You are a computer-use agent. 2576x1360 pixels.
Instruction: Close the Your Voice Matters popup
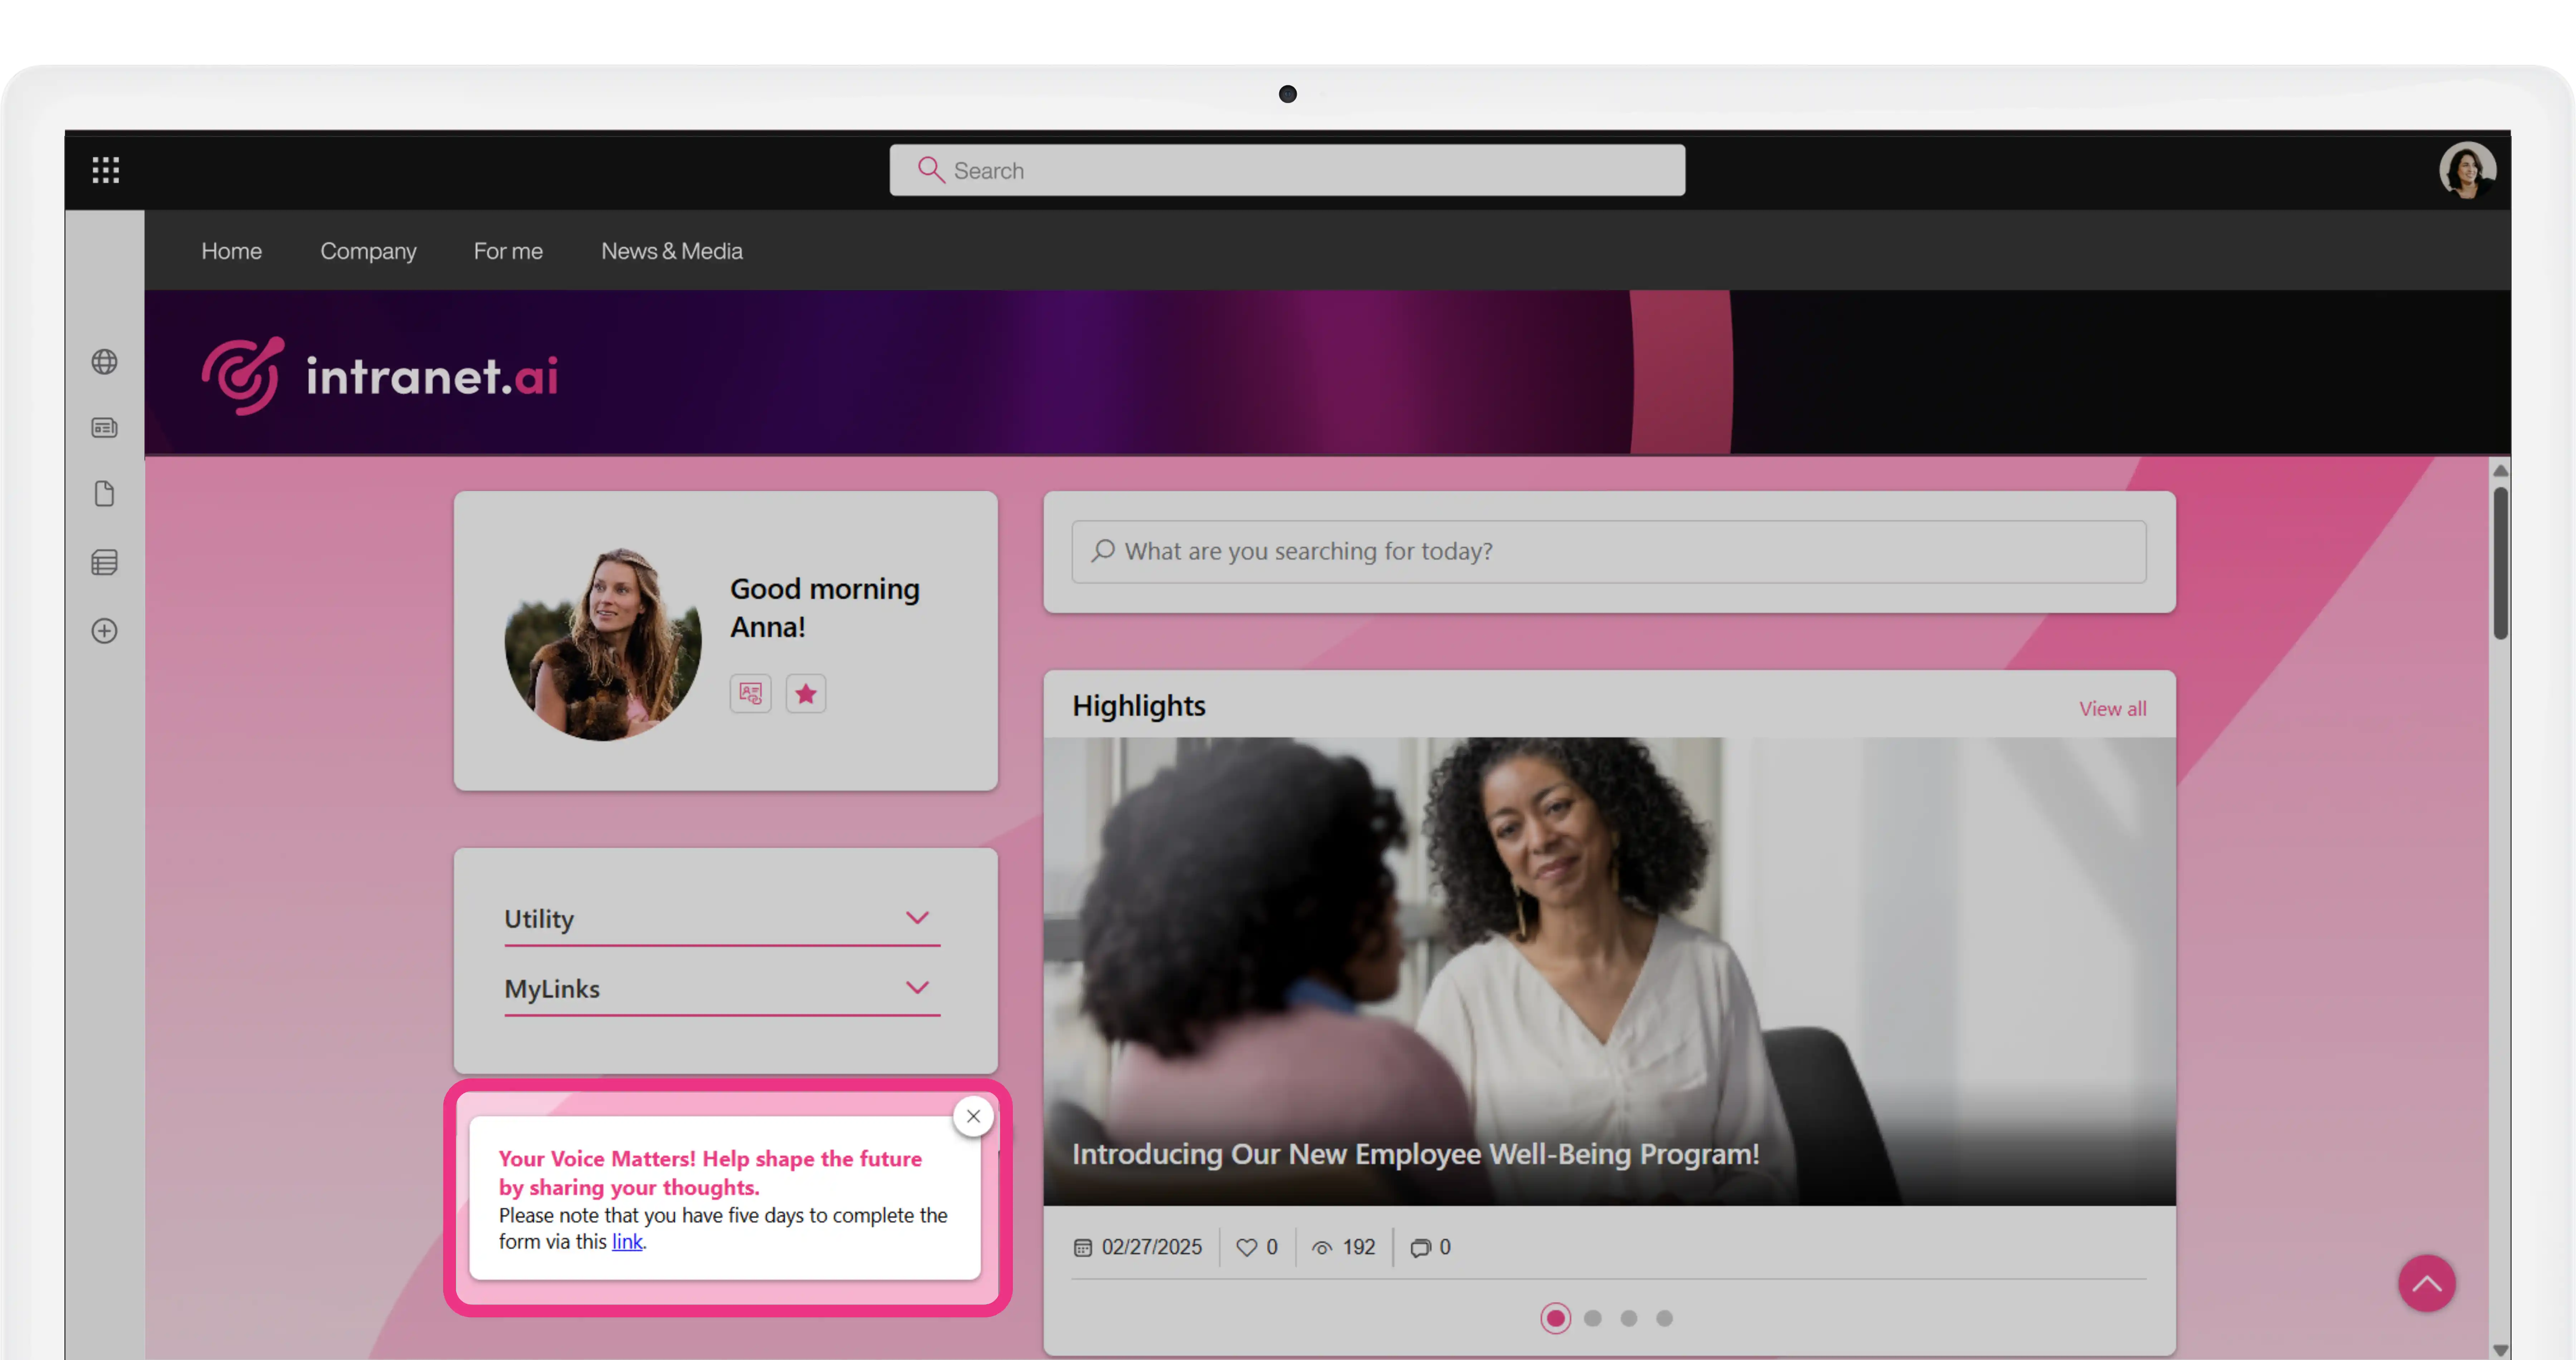click(973, 1116)
